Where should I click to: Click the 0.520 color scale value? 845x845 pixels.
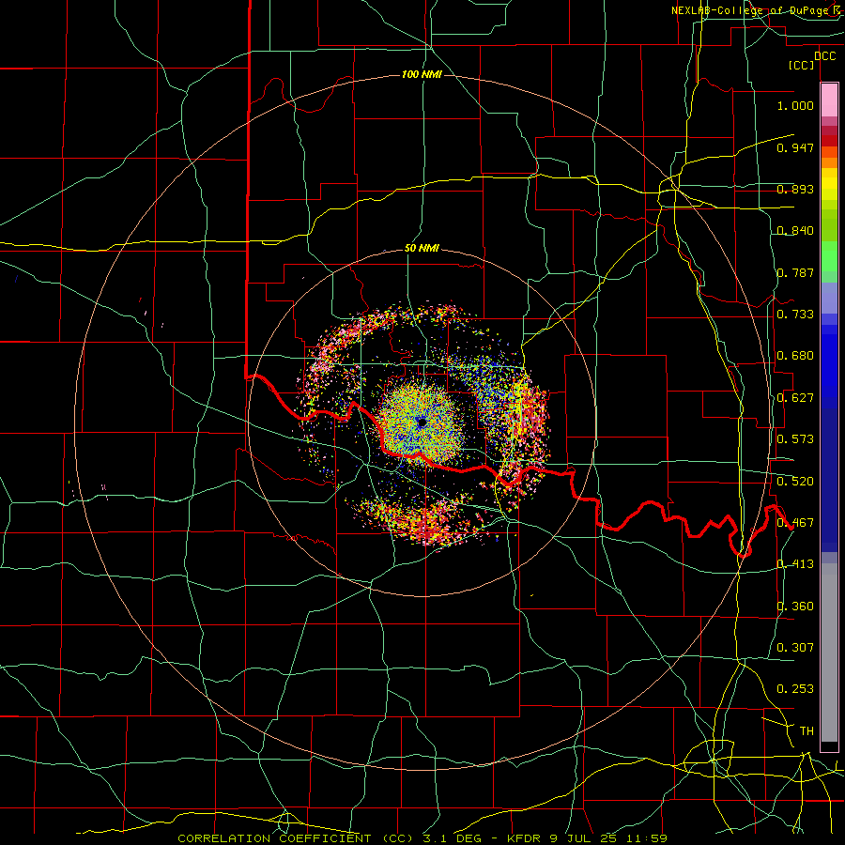pos(795,482)
